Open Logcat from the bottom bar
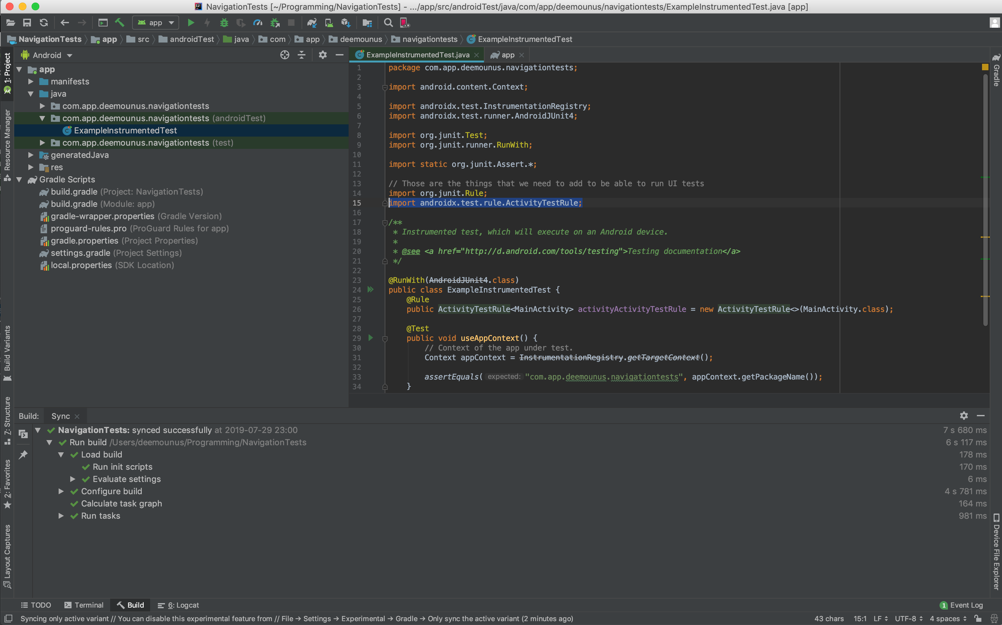This screenshot has width=1002, height=625. (x=178, y=605)
